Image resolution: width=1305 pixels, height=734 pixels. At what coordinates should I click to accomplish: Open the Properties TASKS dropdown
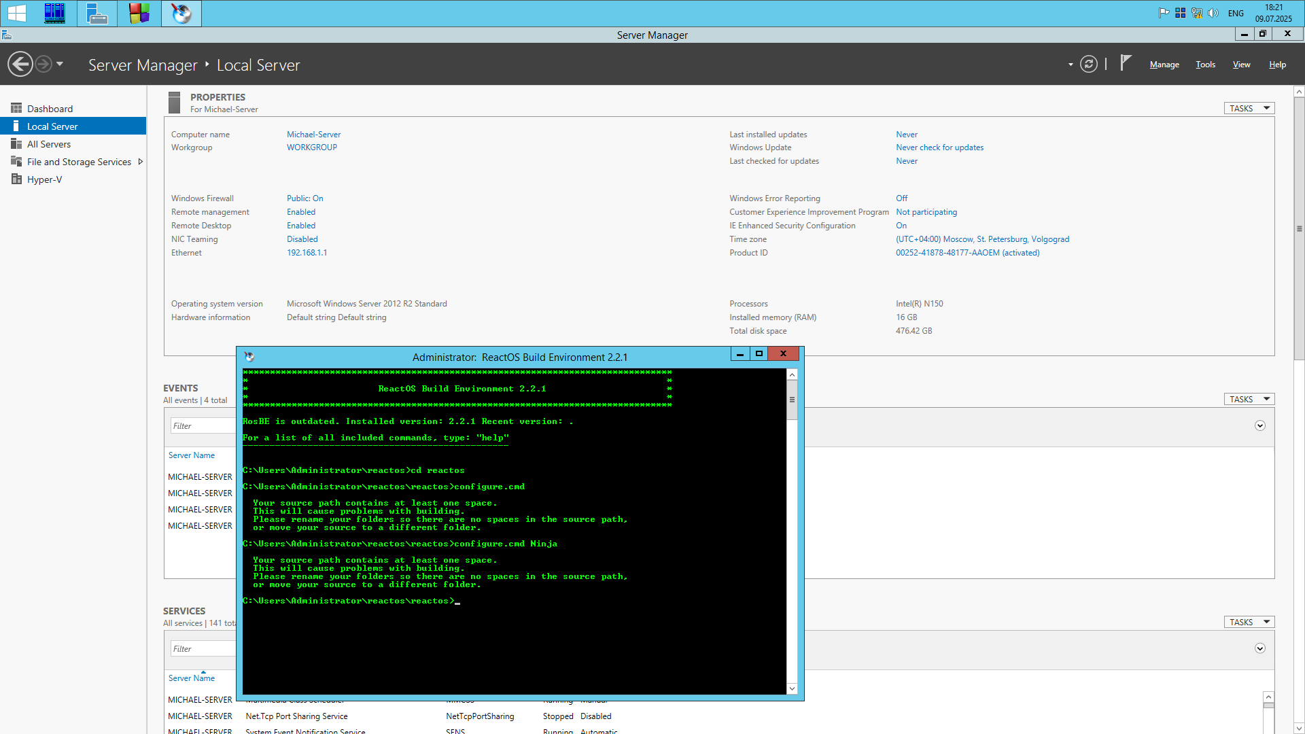coord(1249,109)
